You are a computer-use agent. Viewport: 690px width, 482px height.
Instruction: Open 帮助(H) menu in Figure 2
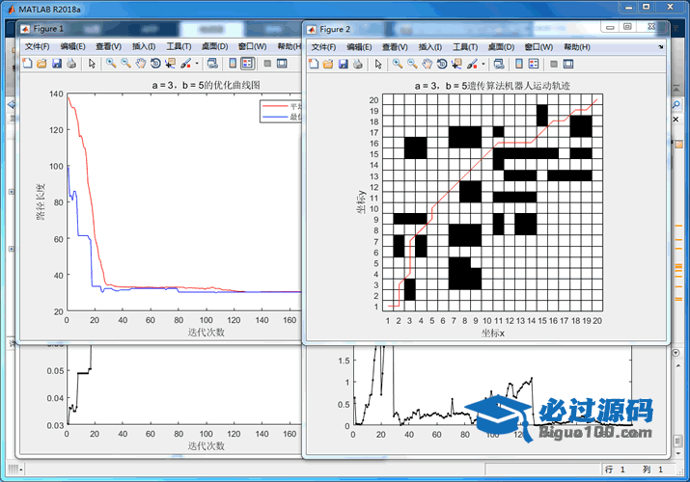(577, 47)
